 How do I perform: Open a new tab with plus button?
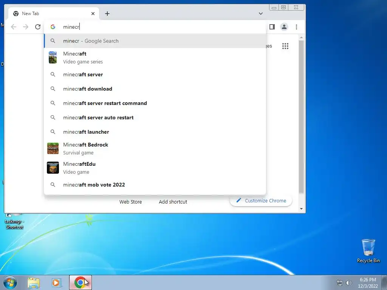click(x=107, y=14)
